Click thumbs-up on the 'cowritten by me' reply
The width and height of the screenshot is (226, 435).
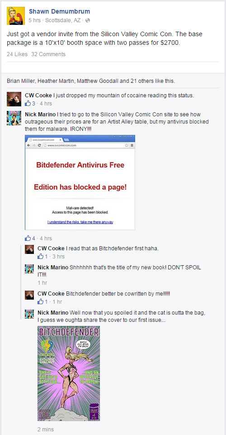pyautogui.click(x=40, y=301)
